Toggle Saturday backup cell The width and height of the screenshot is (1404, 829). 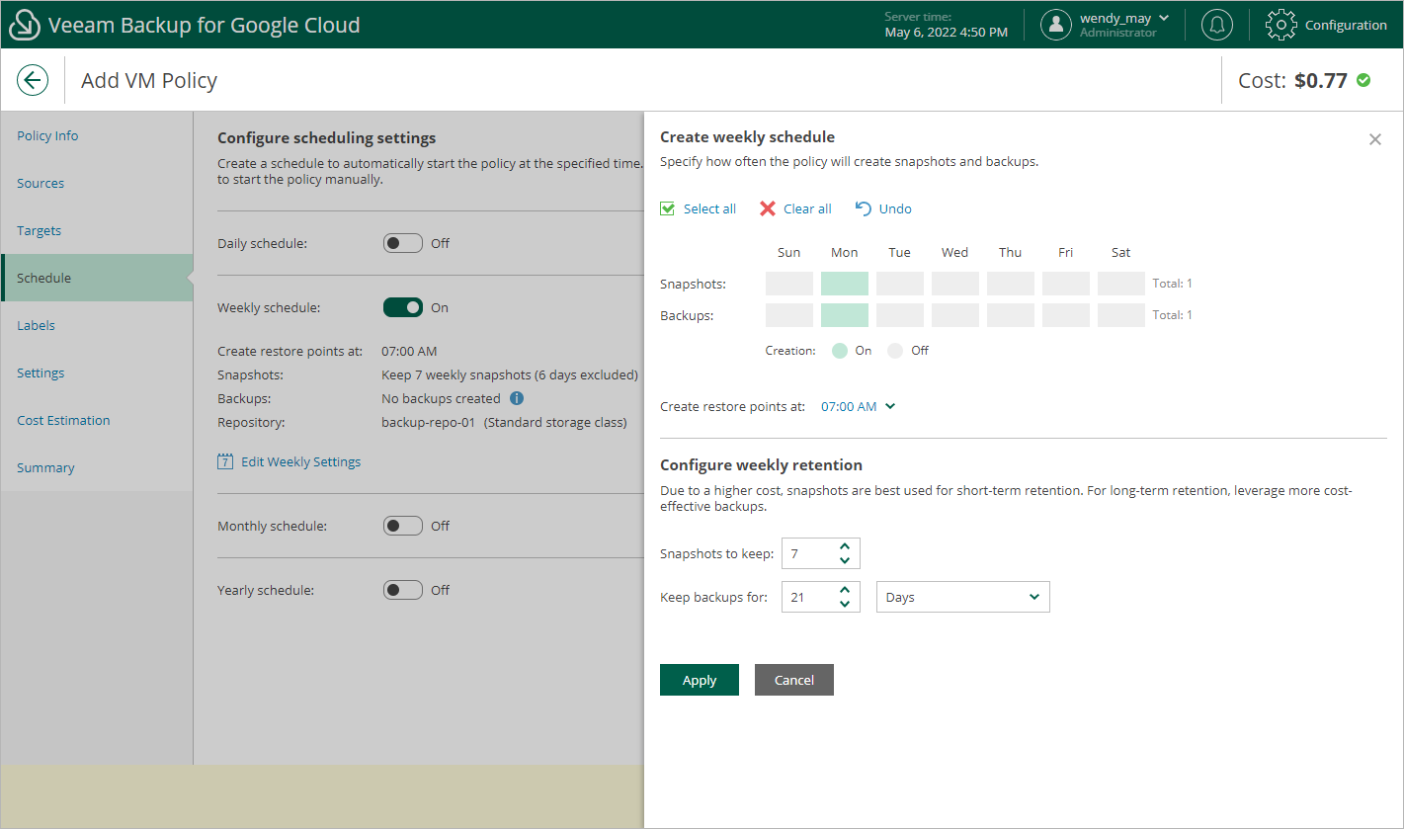(x=1121, y=315)
